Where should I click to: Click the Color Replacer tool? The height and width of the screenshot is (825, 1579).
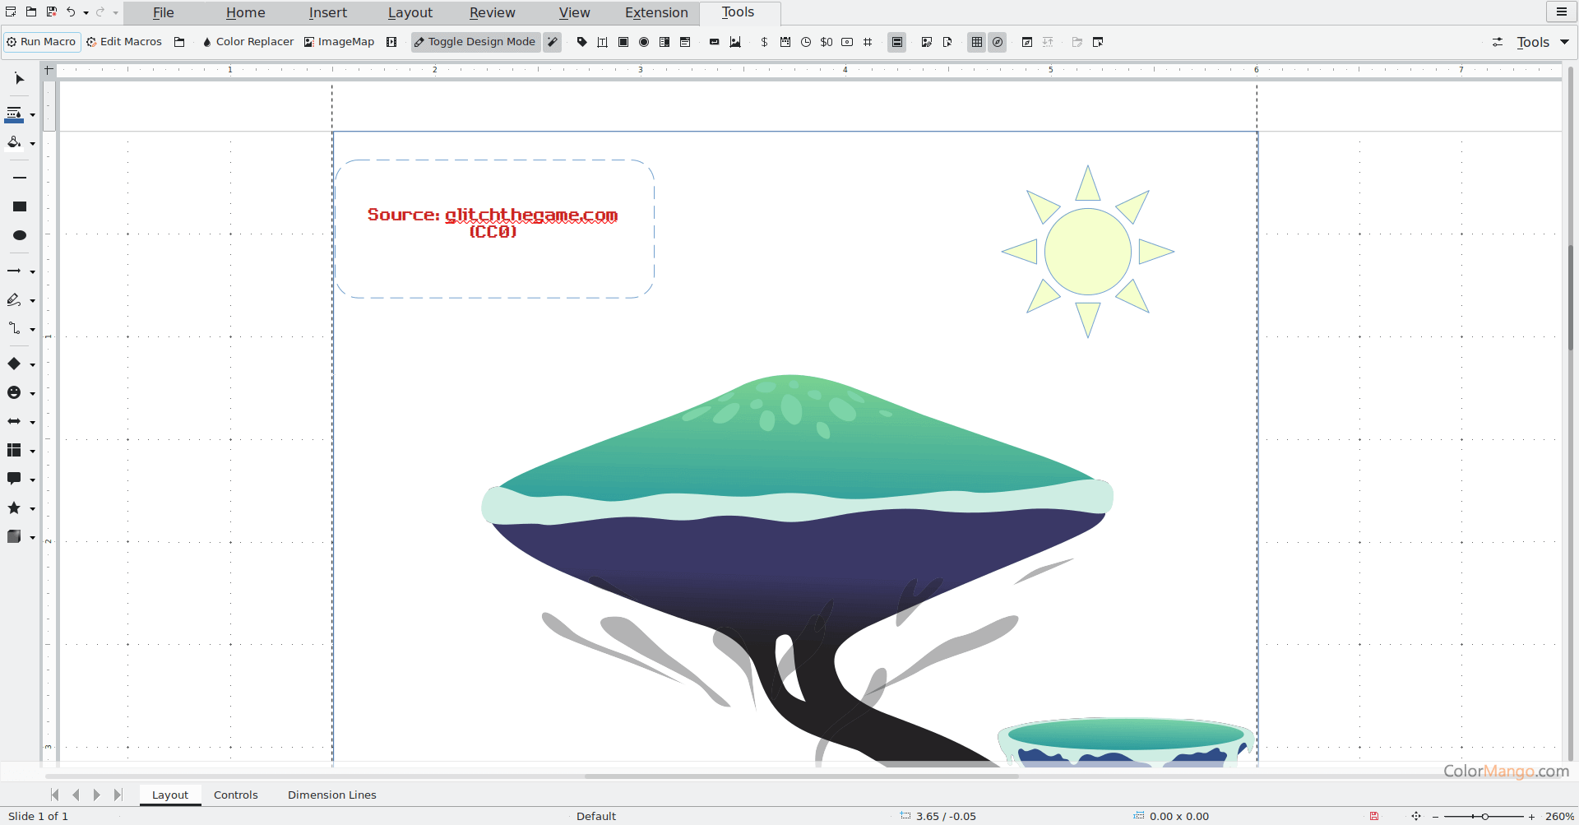pos(248,42)
